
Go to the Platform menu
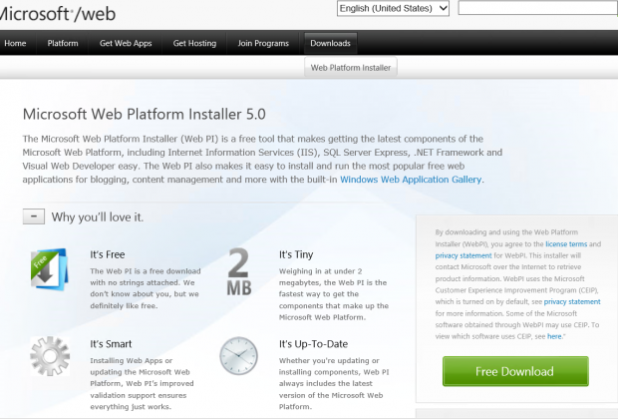63,43
